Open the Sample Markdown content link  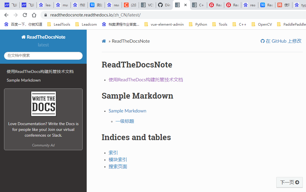click(x=127, y=111)
